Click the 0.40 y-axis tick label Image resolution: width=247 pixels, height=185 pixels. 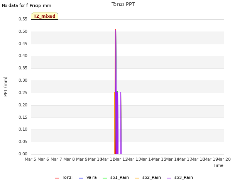click(23, 55)
